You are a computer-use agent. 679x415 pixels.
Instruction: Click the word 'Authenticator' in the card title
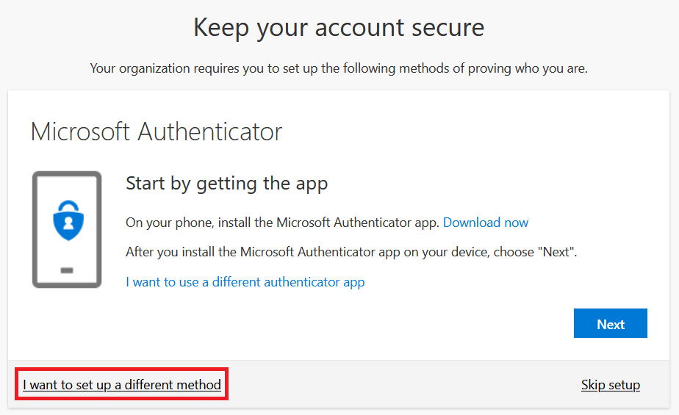(x=210, y=132)
